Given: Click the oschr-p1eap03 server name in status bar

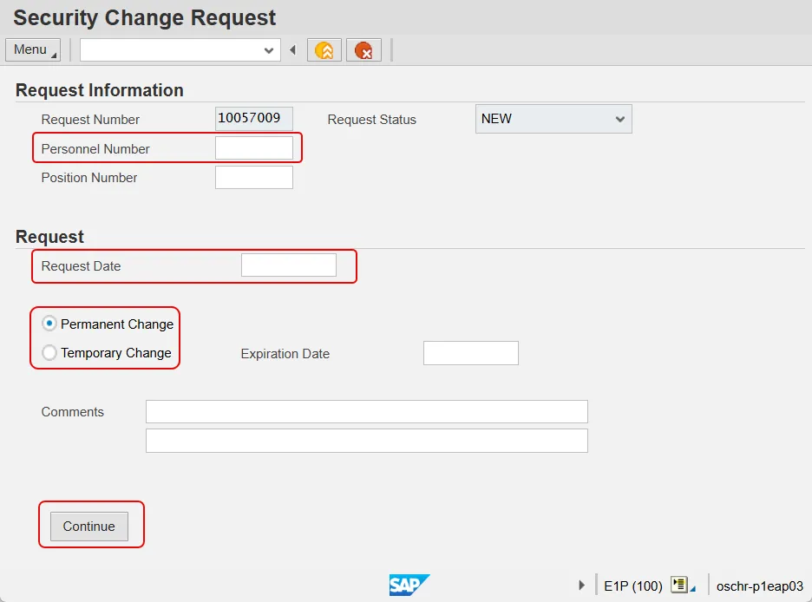Looking at the screenshot, I should pyautogui.click(x=759, y=586).
